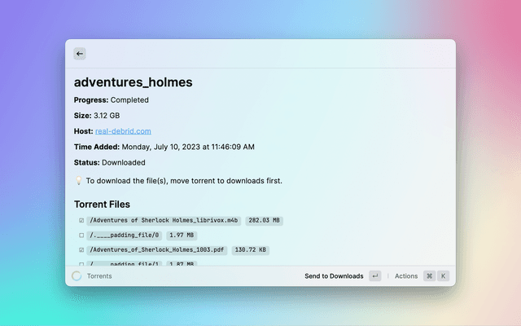521x326 pixels.
Task: Toggle checkbox for Sherlock Holmes 1003.pdf file
Action: click(81, 250)
